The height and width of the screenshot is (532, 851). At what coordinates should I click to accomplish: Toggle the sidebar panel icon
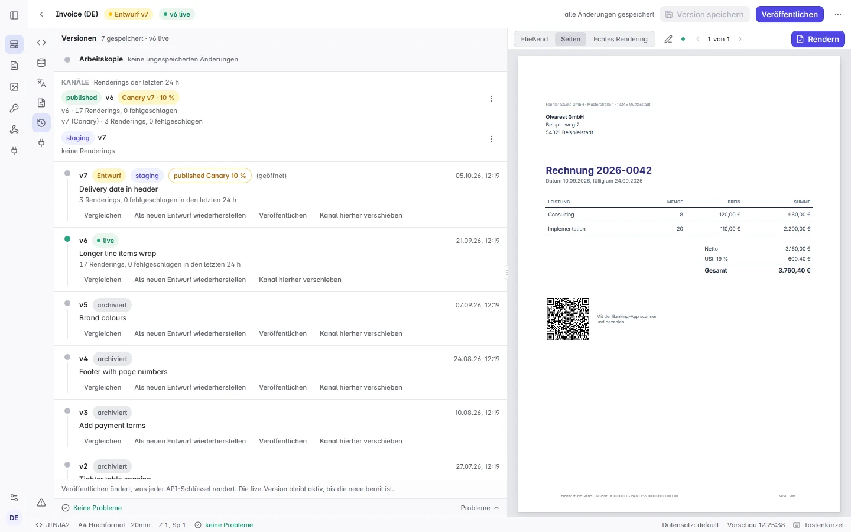[x=14, y=15]
